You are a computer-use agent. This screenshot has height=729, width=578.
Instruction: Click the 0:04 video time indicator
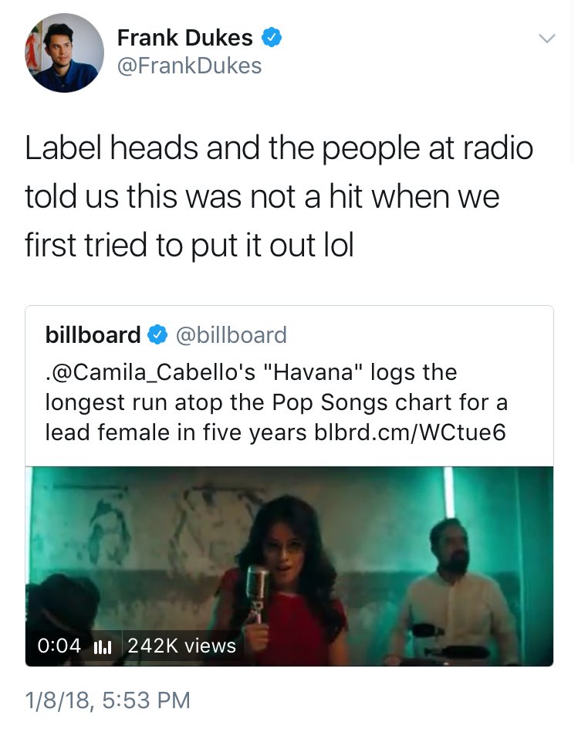coord(59,646)
